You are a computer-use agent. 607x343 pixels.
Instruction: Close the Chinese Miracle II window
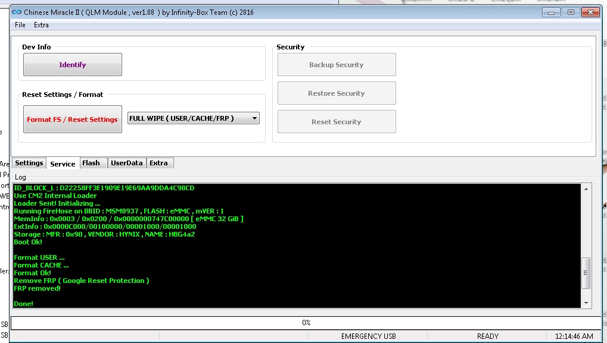click(591, 12)
